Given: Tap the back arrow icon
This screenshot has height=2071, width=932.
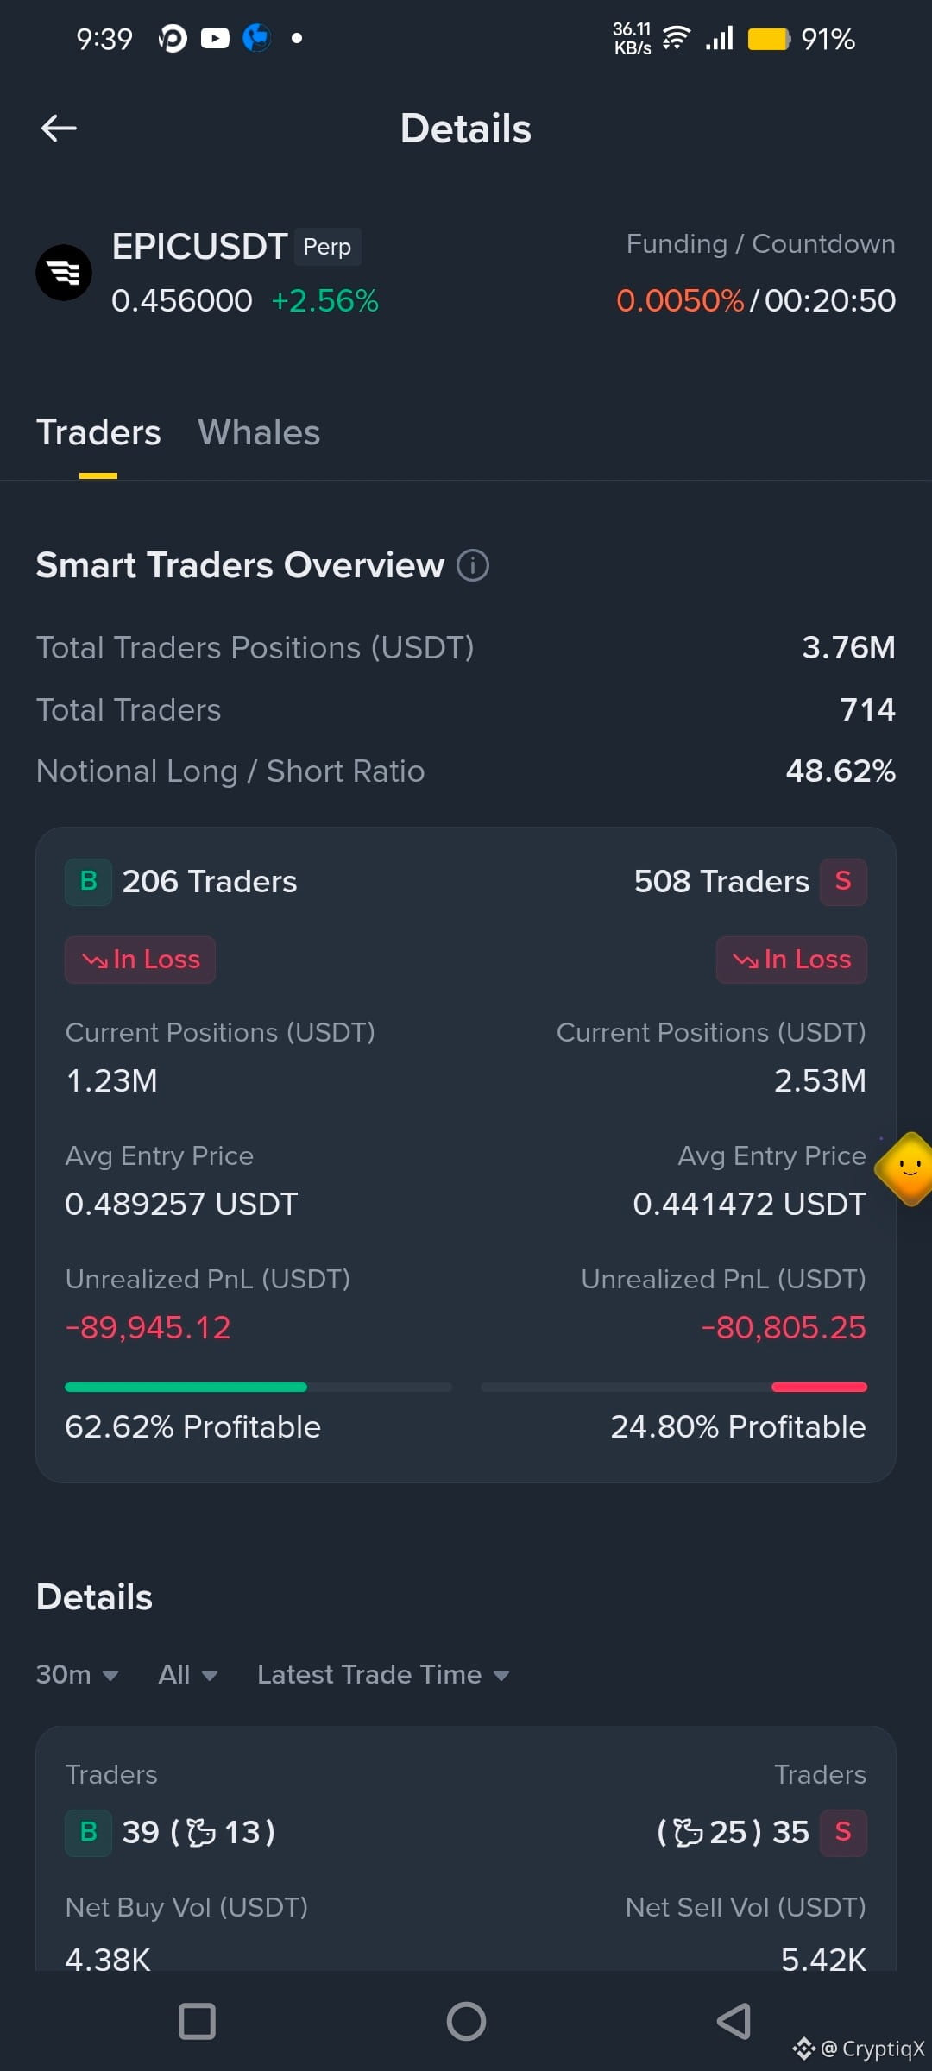Looking at the screenshot, I should [59, 129].
